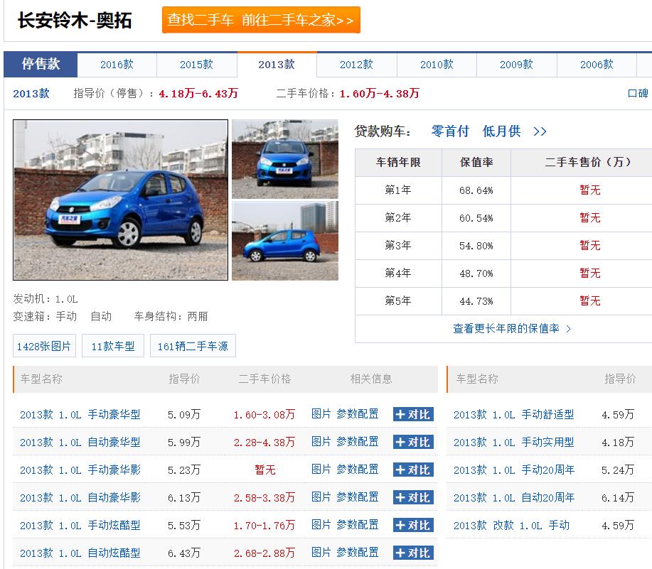Click the +对比 icon for 自动炫酷型
The width and height of the screenshot is (652, 569).
click(x=412, y=552)
